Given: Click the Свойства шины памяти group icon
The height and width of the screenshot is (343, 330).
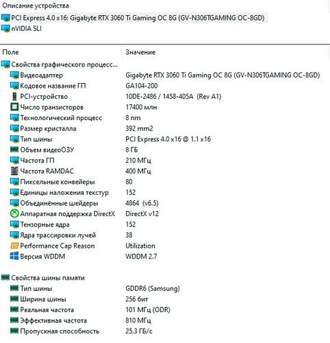Looking at the screenshot, I should coord(5,278).
